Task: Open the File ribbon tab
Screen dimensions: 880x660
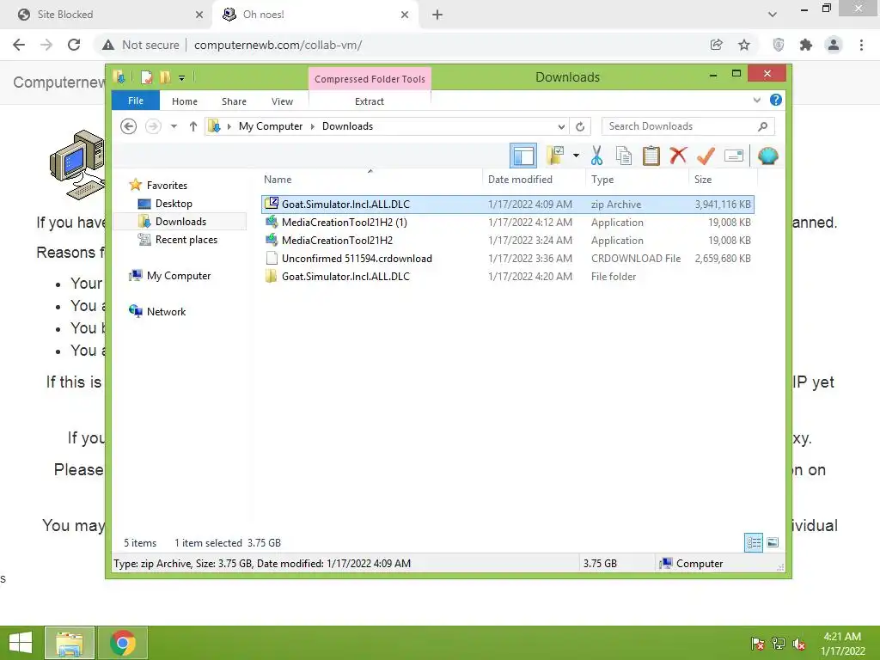Action: coord(136,101)
